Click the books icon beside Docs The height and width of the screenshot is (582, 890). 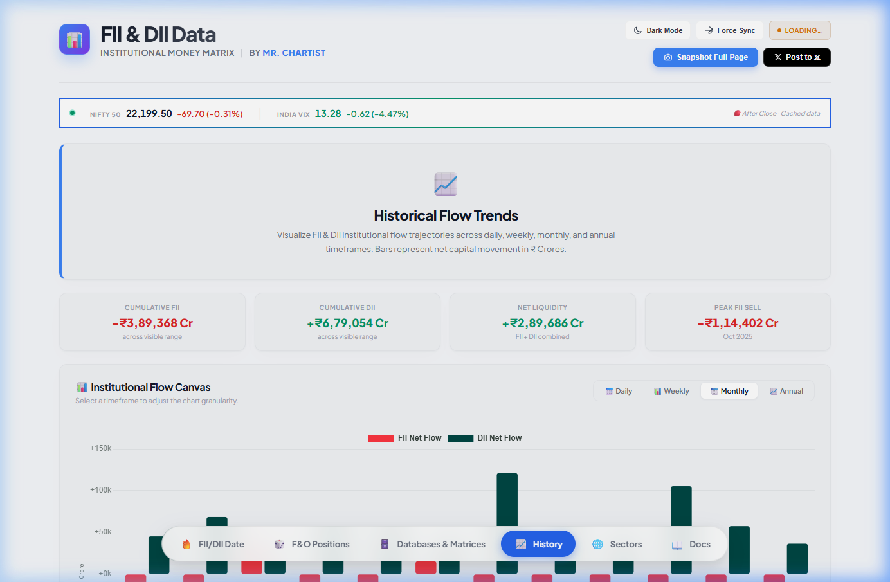tap(676, 543)
